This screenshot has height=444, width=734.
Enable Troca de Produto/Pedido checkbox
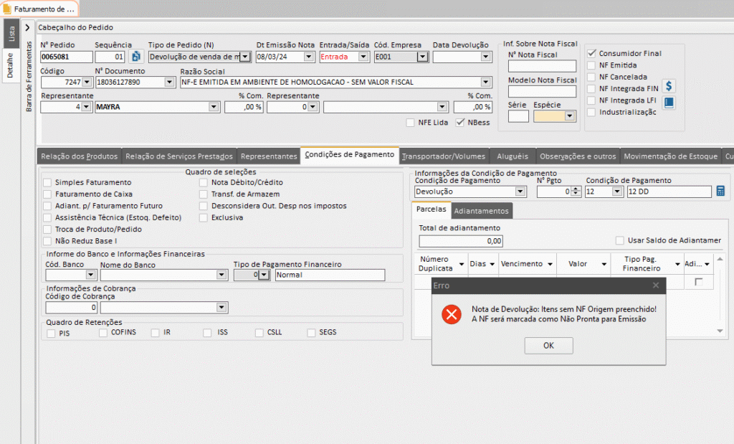[x=47, y=229]
